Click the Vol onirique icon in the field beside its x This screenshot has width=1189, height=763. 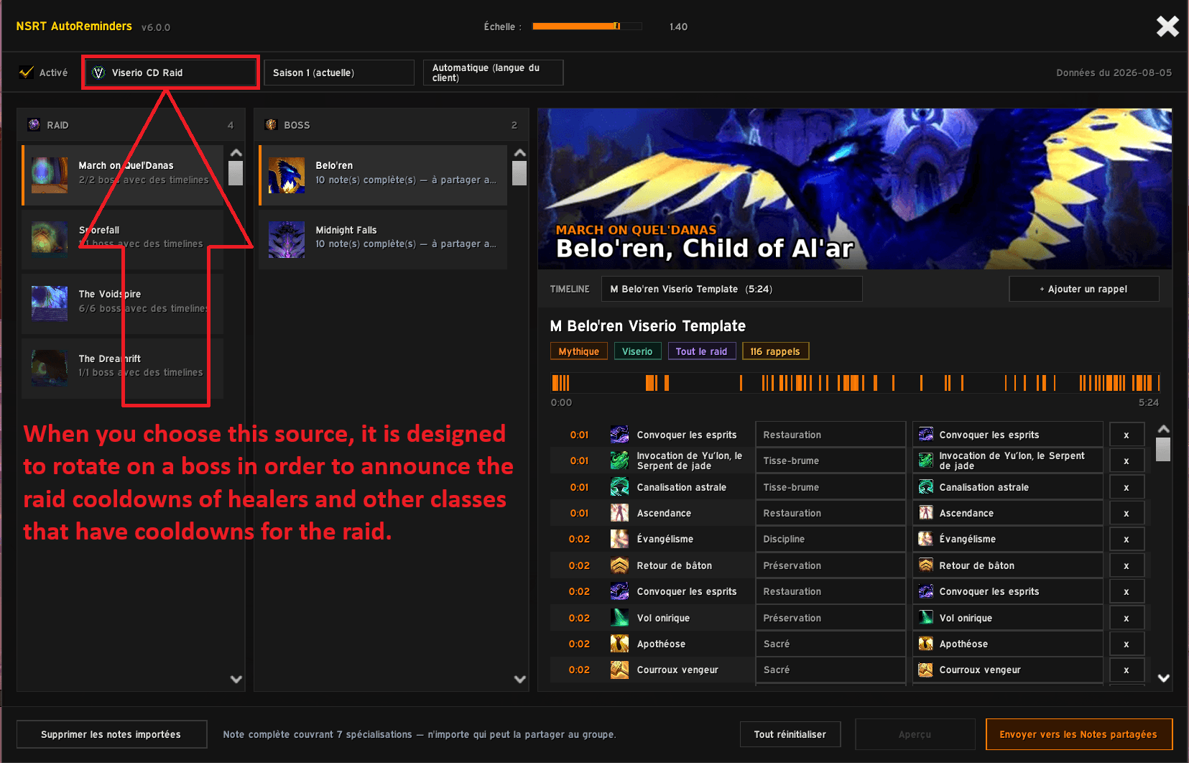(x=926, y=618)
